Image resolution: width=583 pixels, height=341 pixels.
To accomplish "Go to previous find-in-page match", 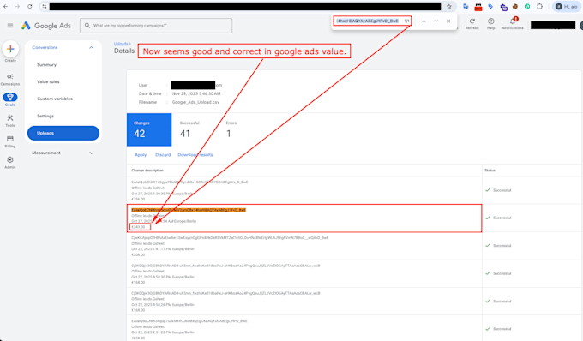I will pyautogui.click(x=424, y=21).
